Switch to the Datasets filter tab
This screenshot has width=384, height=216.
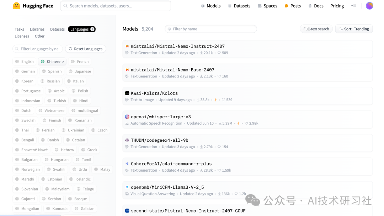[x=57, y=29]
